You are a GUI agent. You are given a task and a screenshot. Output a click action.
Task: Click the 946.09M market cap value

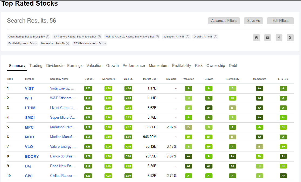(x=150, y=137)
